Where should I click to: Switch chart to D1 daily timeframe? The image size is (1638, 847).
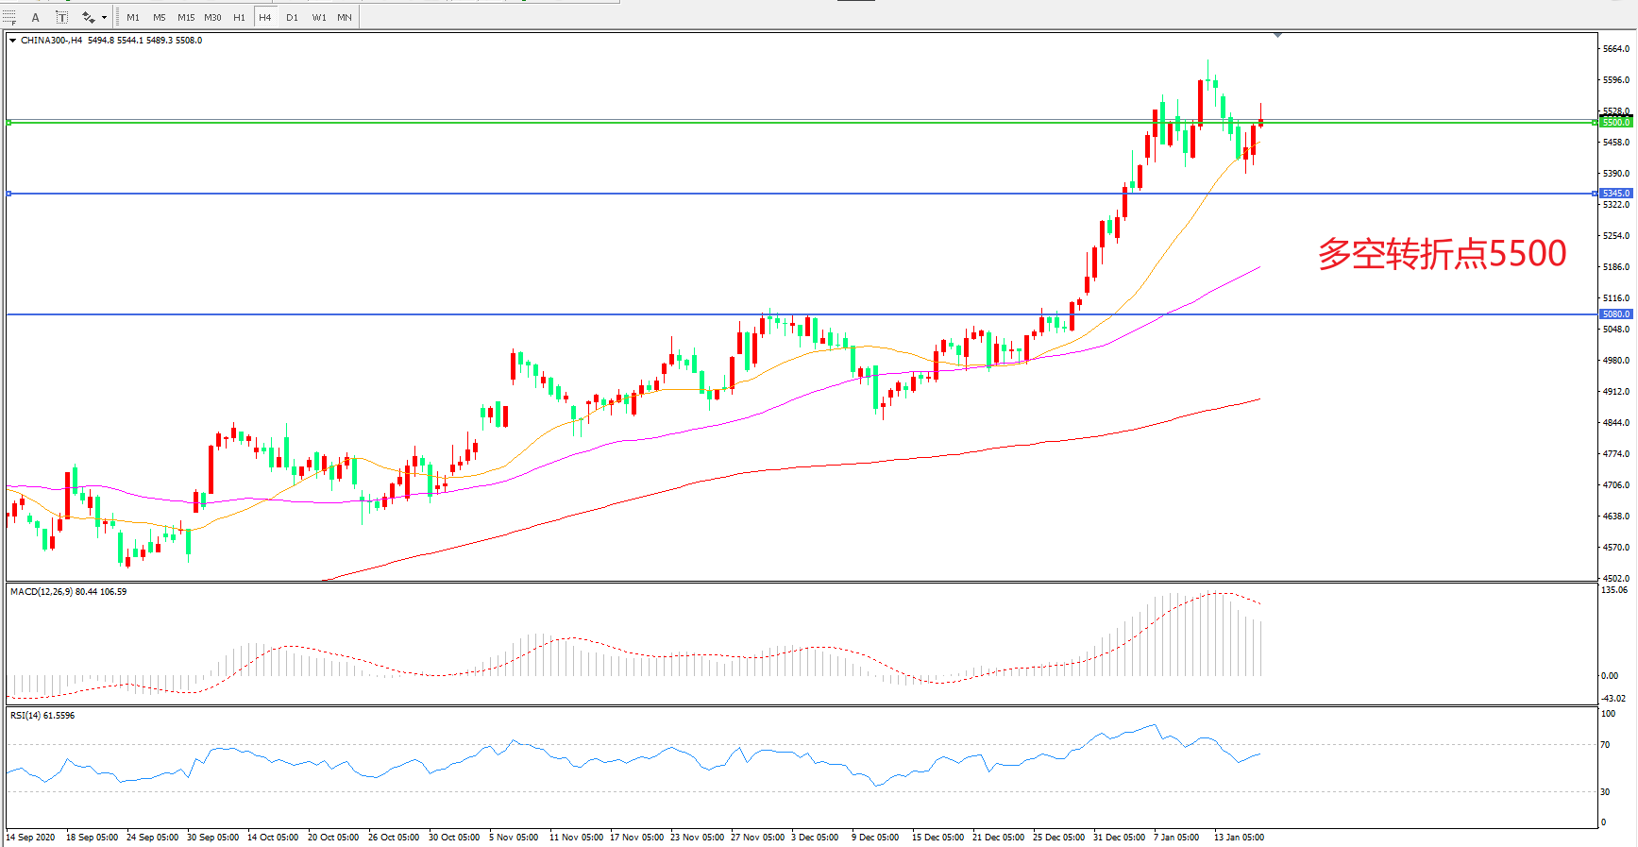[x=292, y=17]
